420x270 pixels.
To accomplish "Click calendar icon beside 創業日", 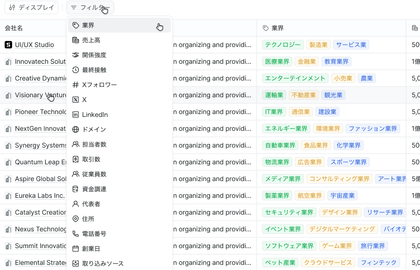I will point(76,249).
